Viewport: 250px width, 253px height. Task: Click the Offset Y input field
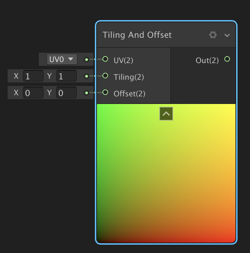tap(66, 93)
